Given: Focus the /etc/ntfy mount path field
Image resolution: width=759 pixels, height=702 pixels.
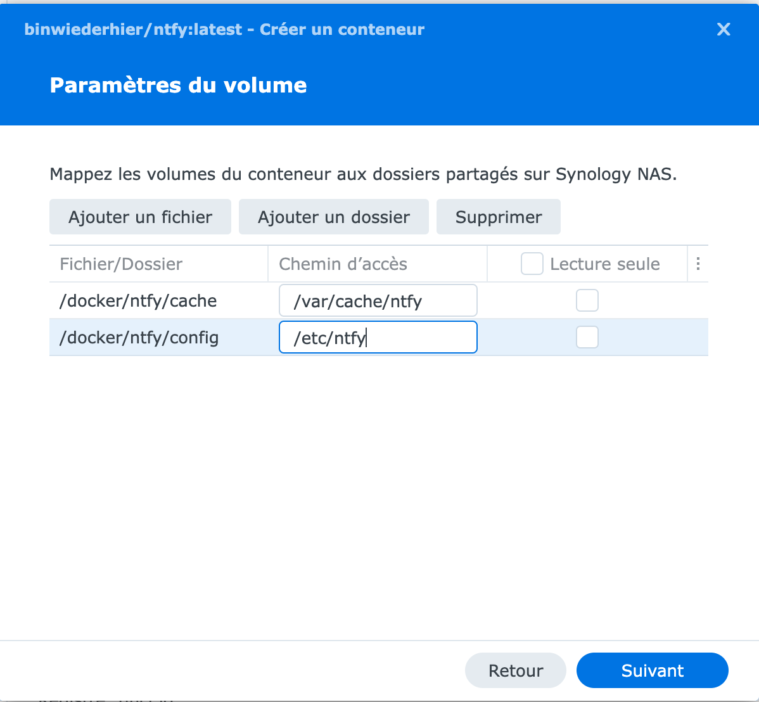Looking at the screenshot, I should click(378, 338).
